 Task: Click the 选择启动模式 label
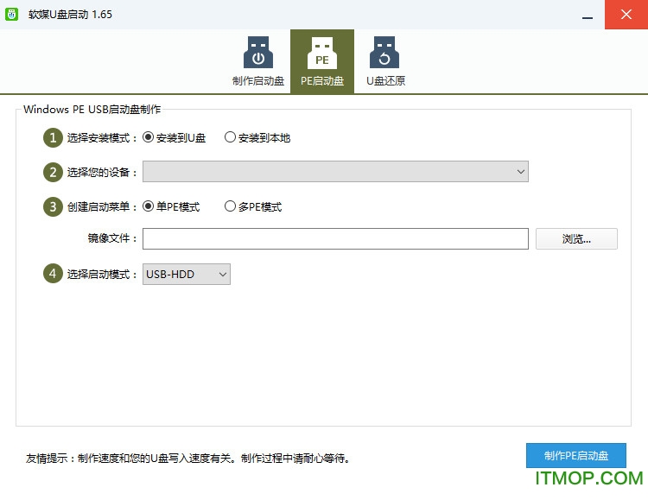pos(102,275)
